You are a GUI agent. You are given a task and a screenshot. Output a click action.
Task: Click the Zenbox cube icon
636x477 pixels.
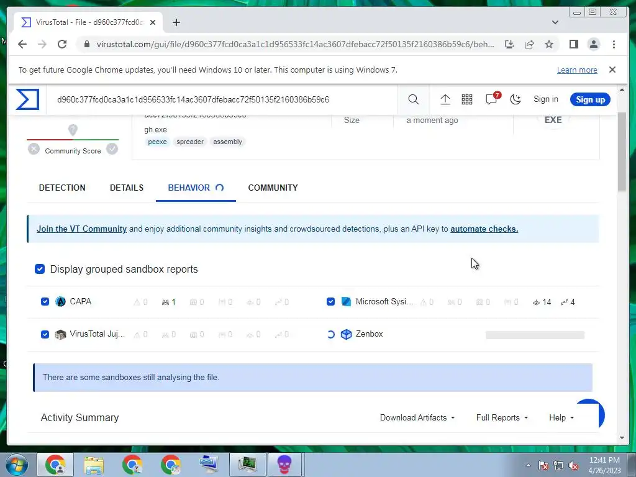point(346,334)
